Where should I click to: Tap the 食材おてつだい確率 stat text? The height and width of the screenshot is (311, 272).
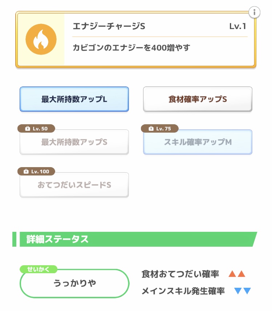pyautogui.click(x=180, y=274)
